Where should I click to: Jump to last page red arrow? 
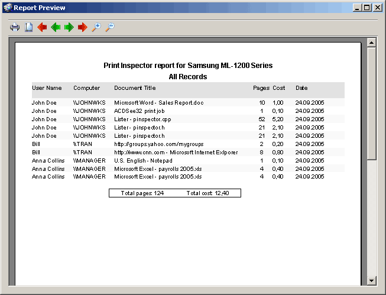coord(83,27)
